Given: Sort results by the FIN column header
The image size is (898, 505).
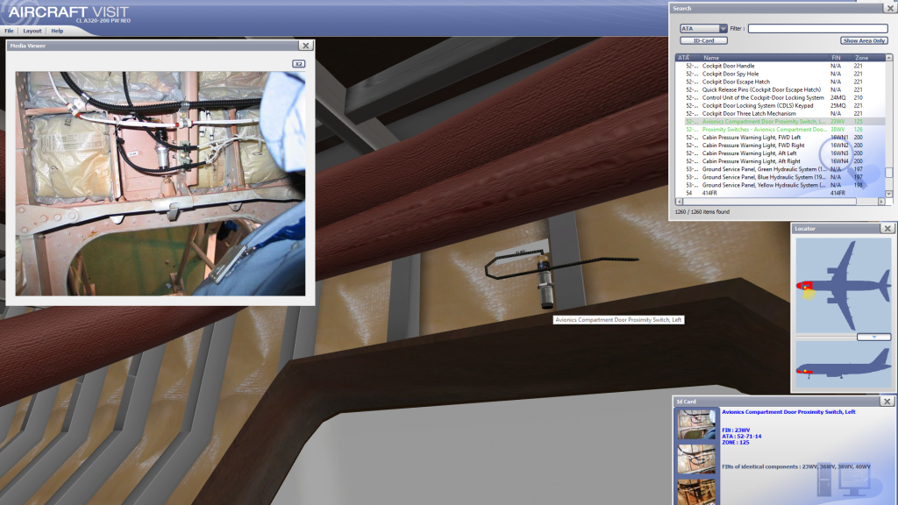Looking at the screenshot, I should point(840,58).
